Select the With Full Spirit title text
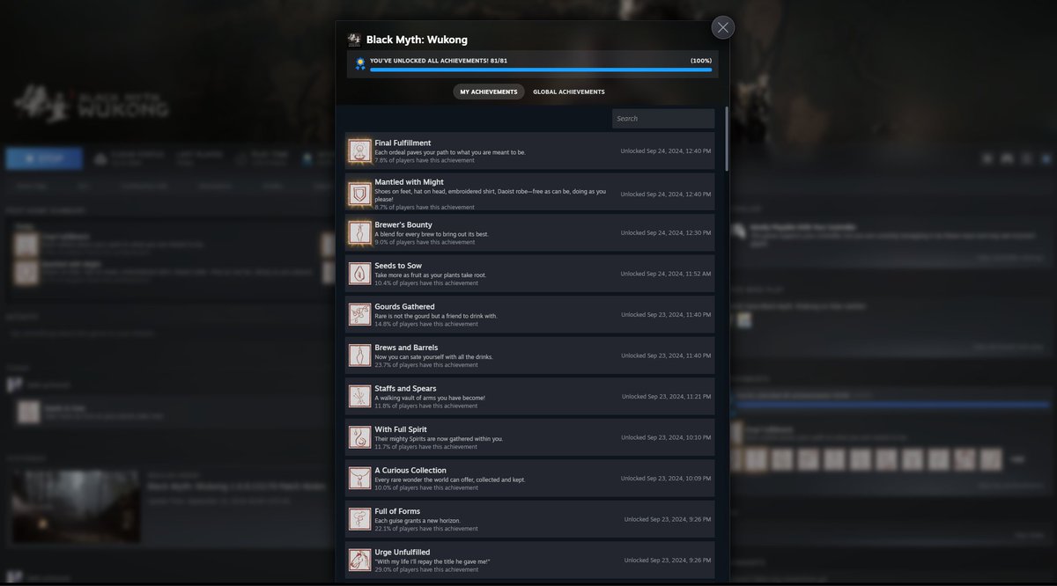Viewport: 1057px width, 586px height. (x=401, y=429)
